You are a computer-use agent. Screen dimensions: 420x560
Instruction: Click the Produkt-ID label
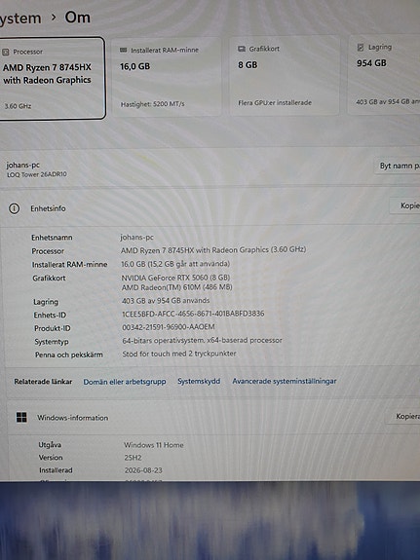[53, 328]
